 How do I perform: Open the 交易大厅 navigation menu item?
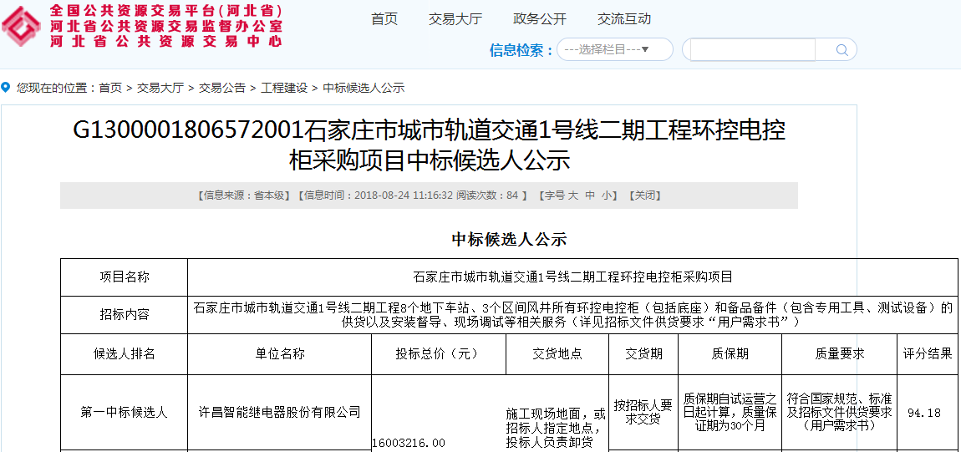pos(455,19)
